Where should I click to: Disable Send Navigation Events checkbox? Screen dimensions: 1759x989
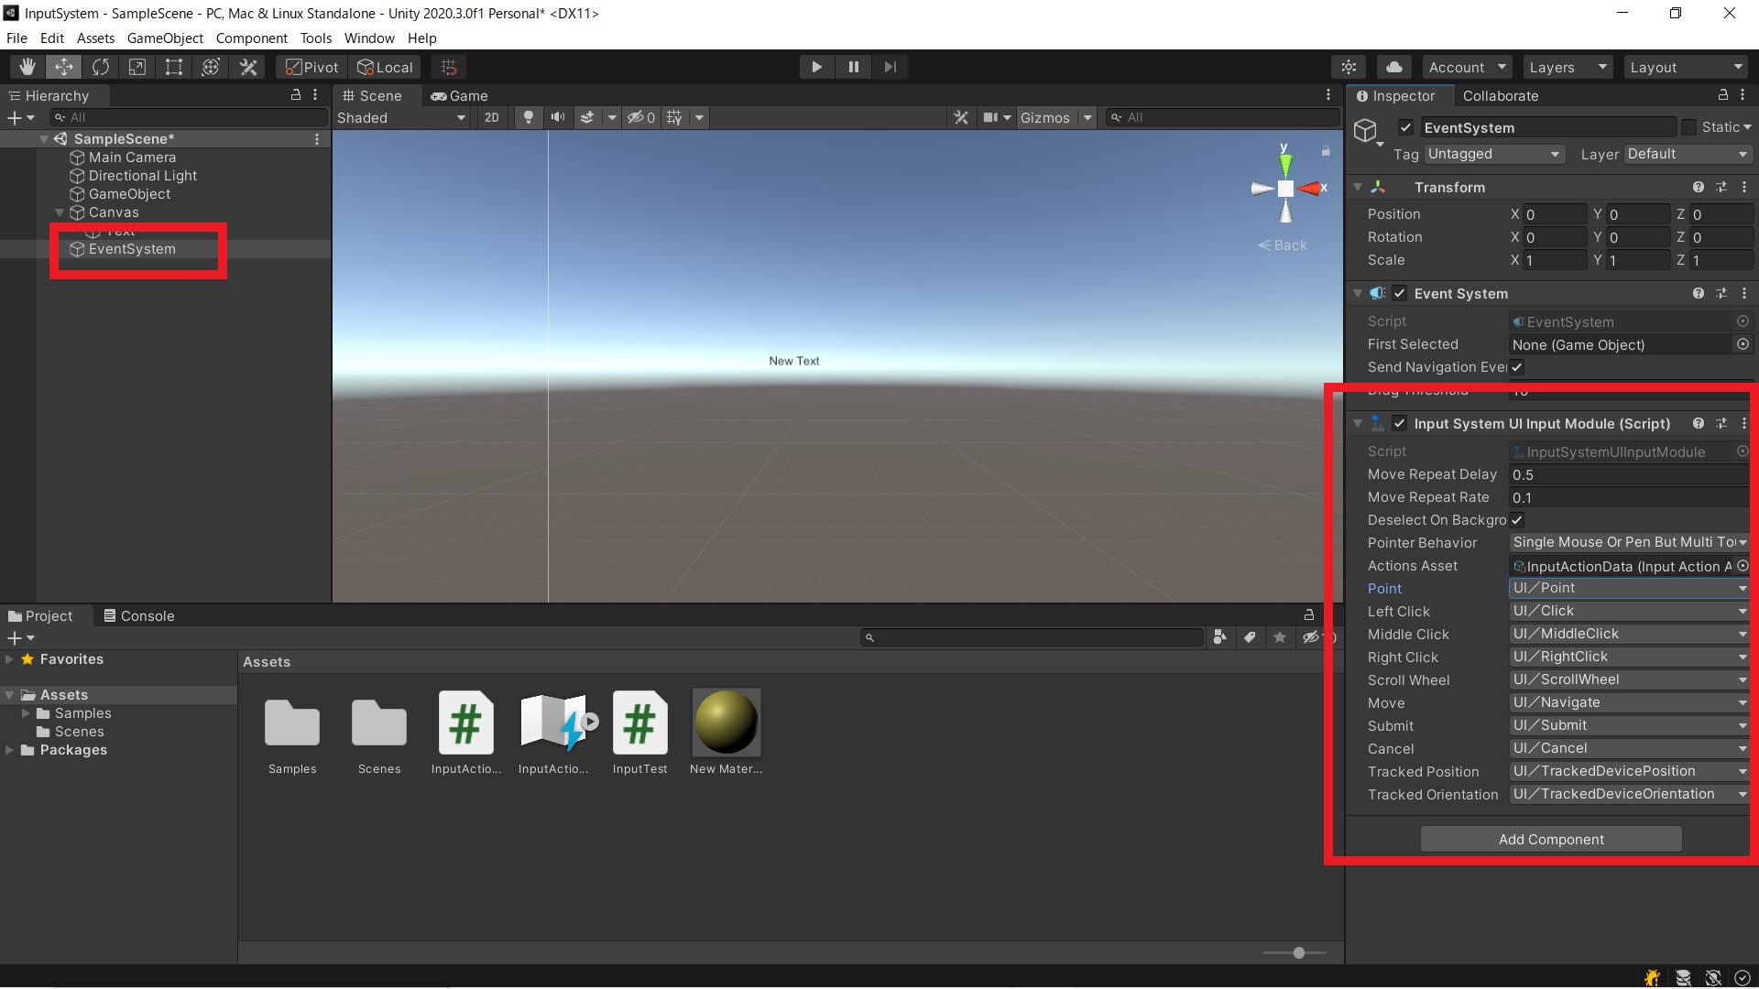point(1518,367)
